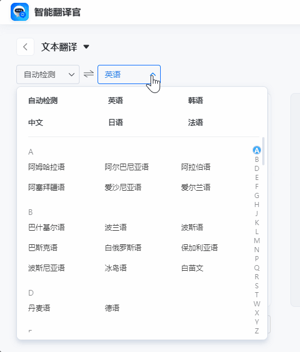Choose 波斯语 language

click(x=192, y=227)
